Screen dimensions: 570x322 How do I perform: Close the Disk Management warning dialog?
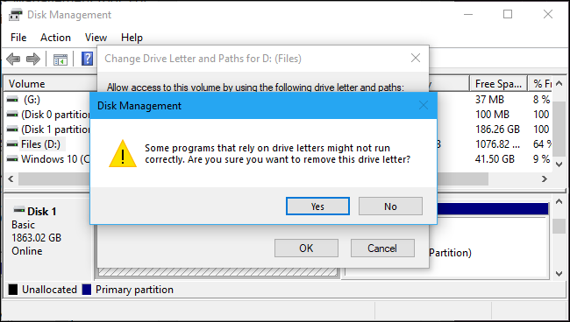click(x=424, y=106)
